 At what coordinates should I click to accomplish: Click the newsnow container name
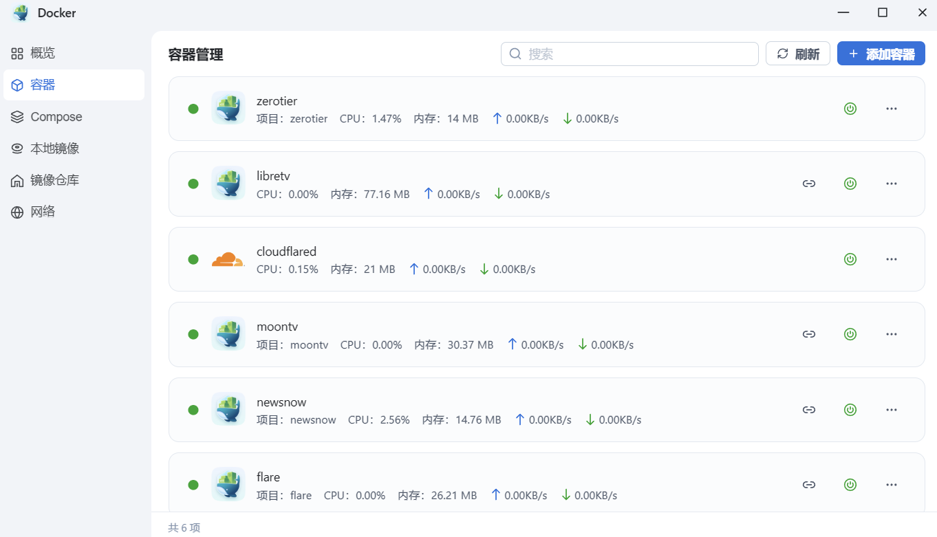(281, 402)
